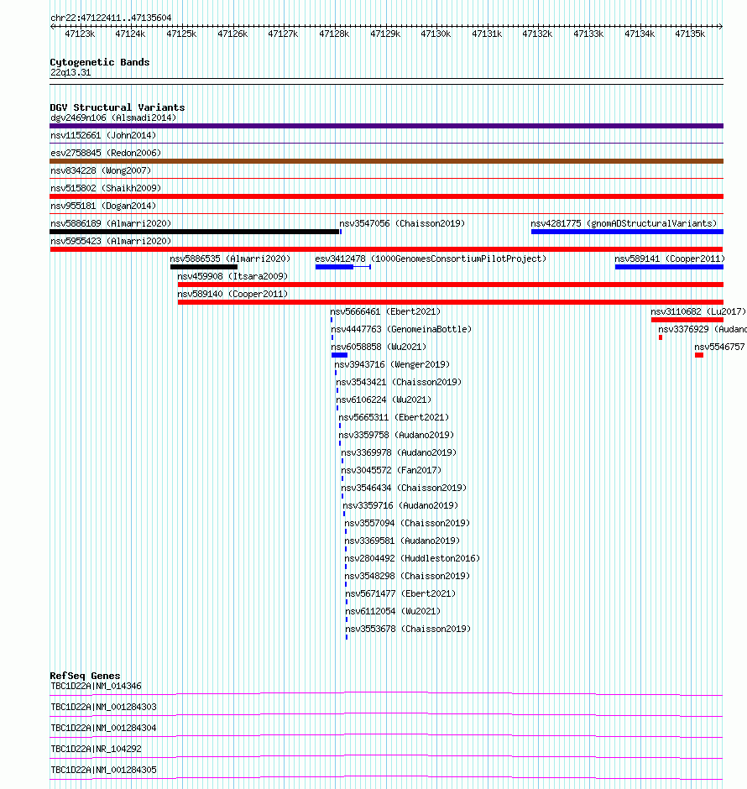Select esv3412478 (1000GenomesConsortiumPilotProject) label
Screen dimensions: 747x789
pyautogui.click(x=431, y=259)
